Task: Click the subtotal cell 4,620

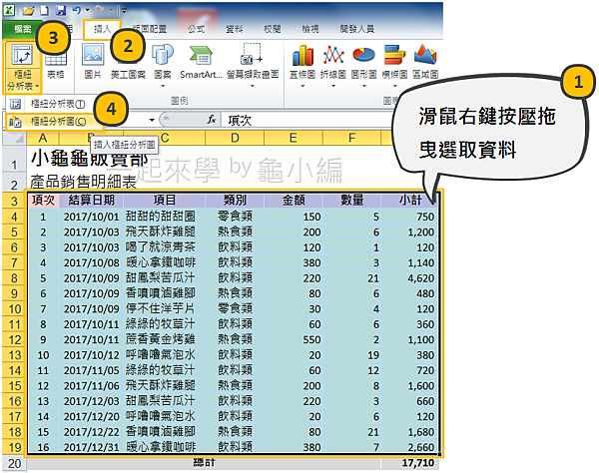Action: pyautogui.click(x=410, y=278)
